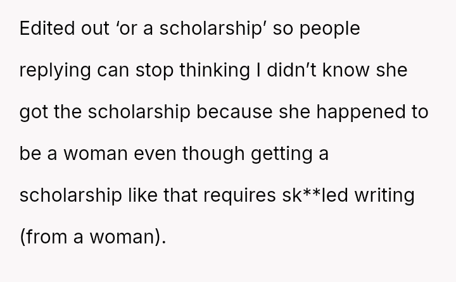Click the word 'because' in the third line
Image resolution: width=456 pixels, height=282 pixels.
point(235,111)
